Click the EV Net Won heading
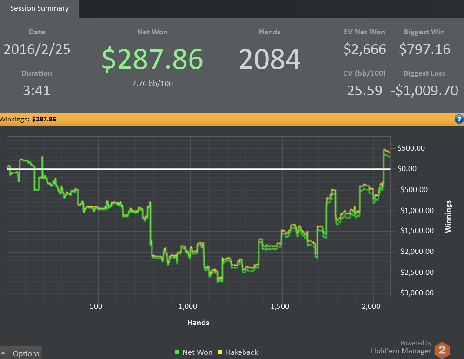464x359 pixels. click(365, 32)
